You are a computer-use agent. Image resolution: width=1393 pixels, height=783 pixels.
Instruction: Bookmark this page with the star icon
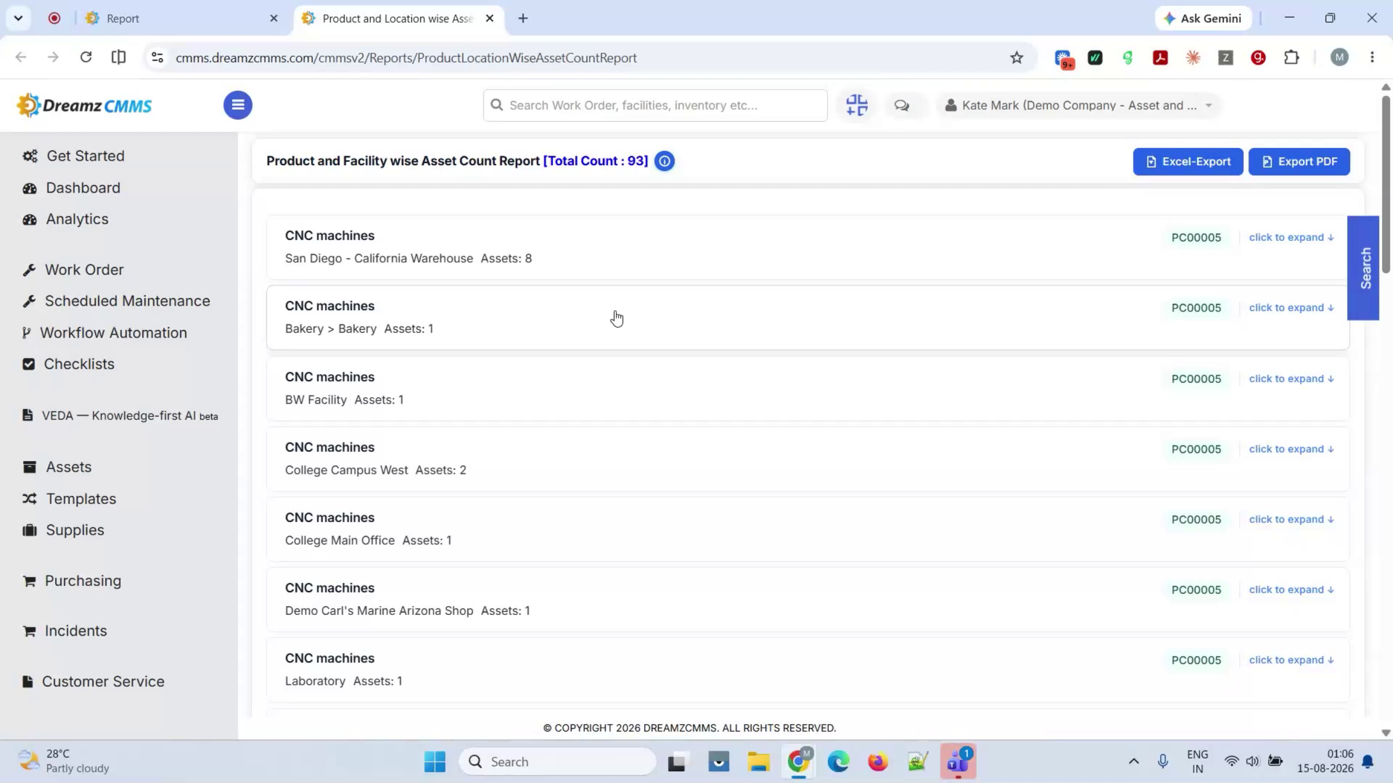click(x=1016, y=57)
